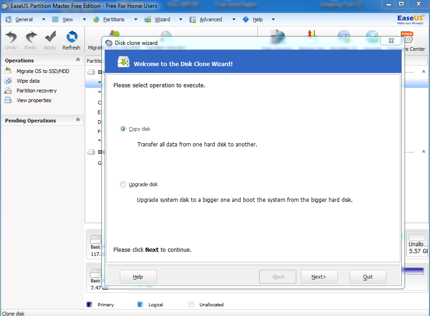Click the Help menu diamond icon
This screenshot has width=430, height=316.
coord(246,19)
